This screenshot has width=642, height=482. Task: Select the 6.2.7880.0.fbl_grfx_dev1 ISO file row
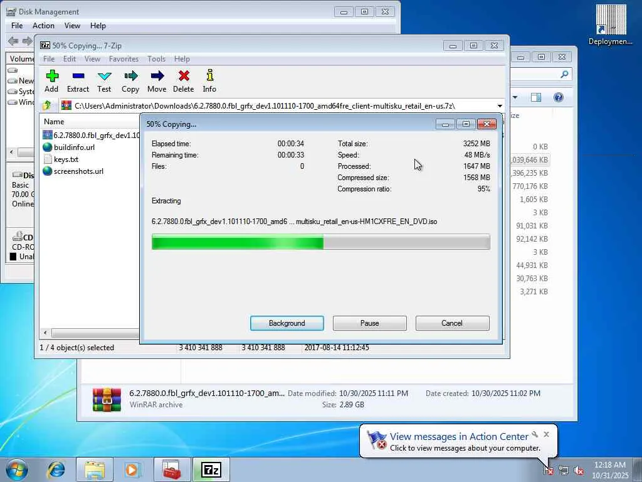[91, 136]
